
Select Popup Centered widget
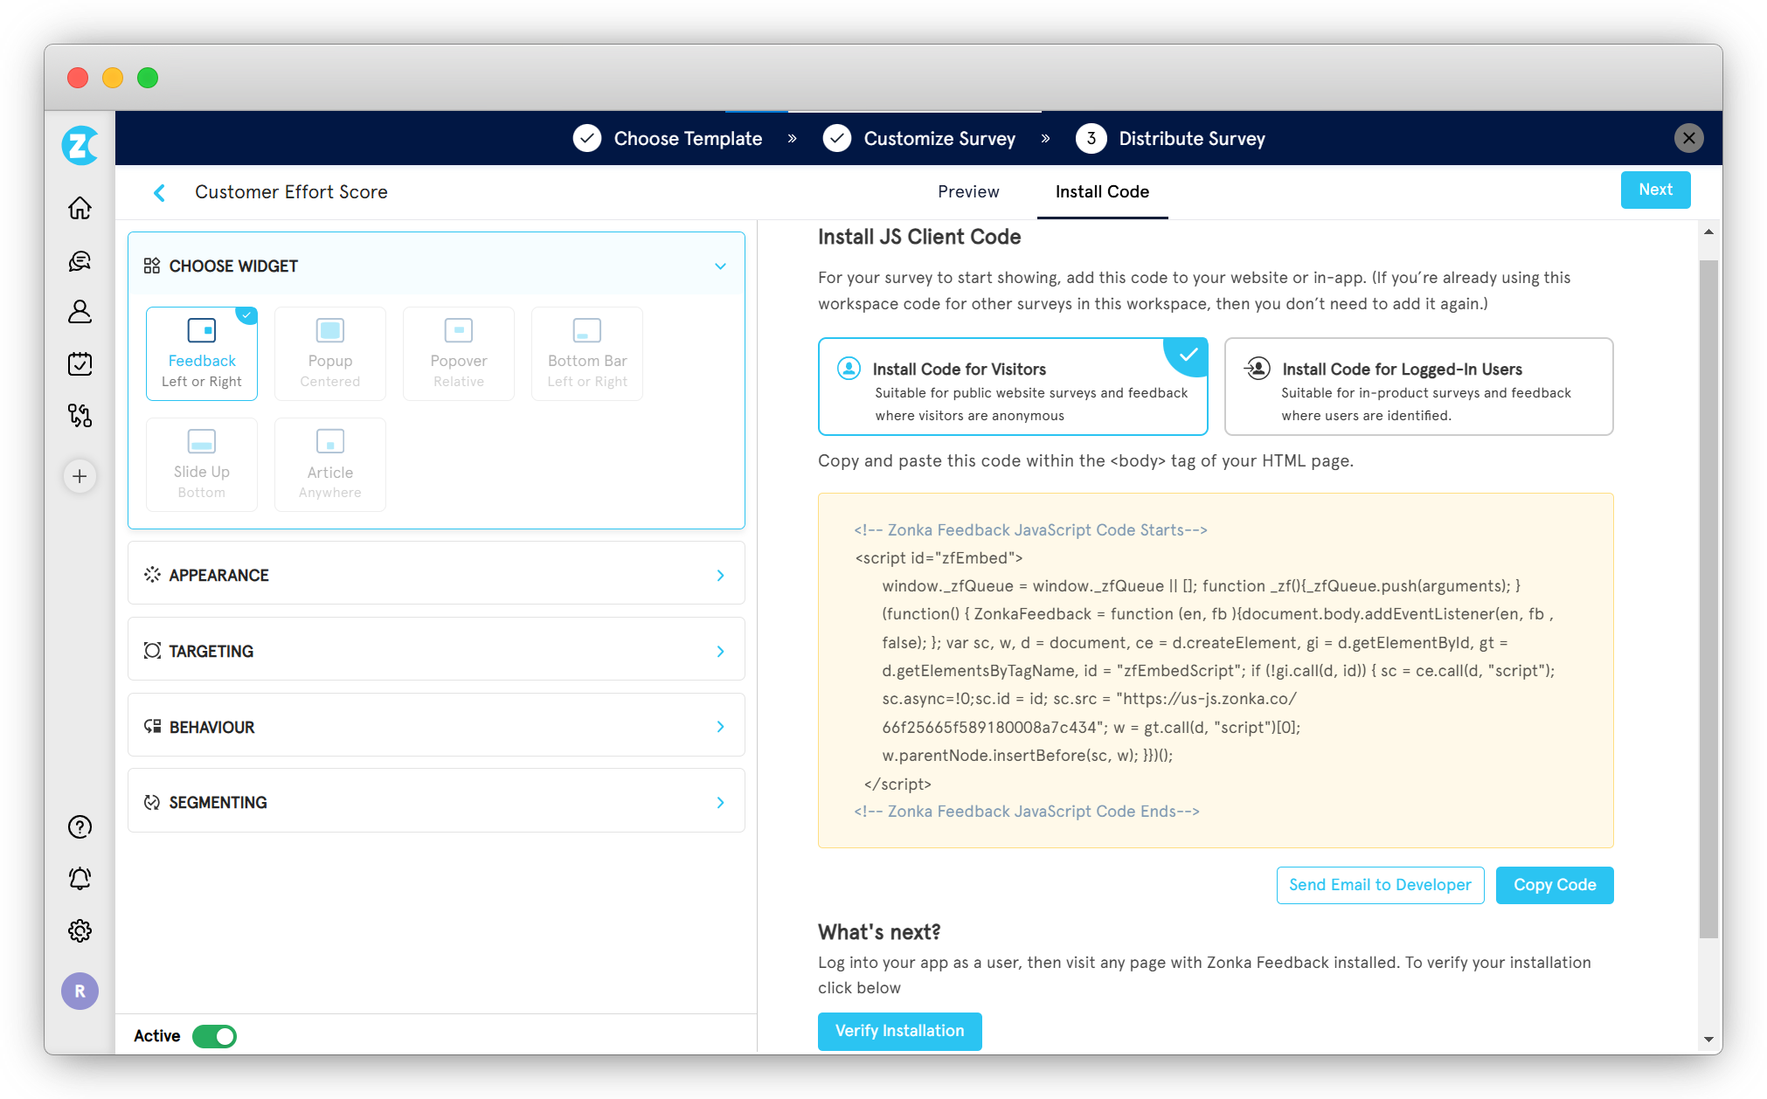[x=329, y=352]
